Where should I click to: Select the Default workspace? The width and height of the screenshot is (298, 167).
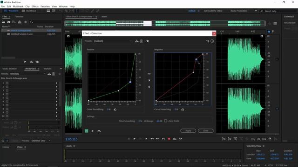(192, 11)
